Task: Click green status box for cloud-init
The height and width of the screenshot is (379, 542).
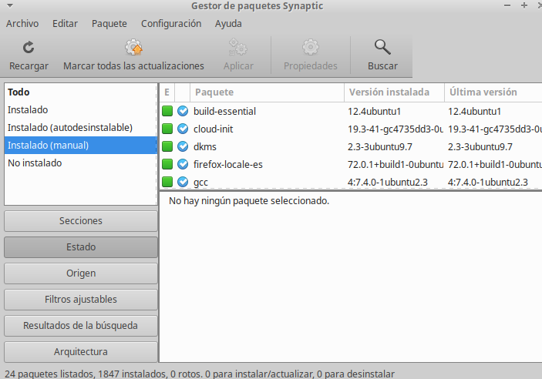Action: pyautogui.click(x=167, y=129)
